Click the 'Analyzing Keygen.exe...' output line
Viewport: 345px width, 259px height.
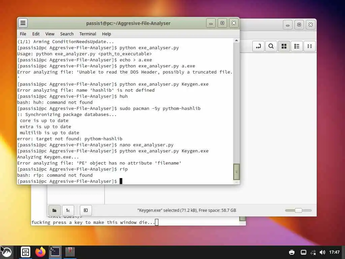(x=48, y=157)
